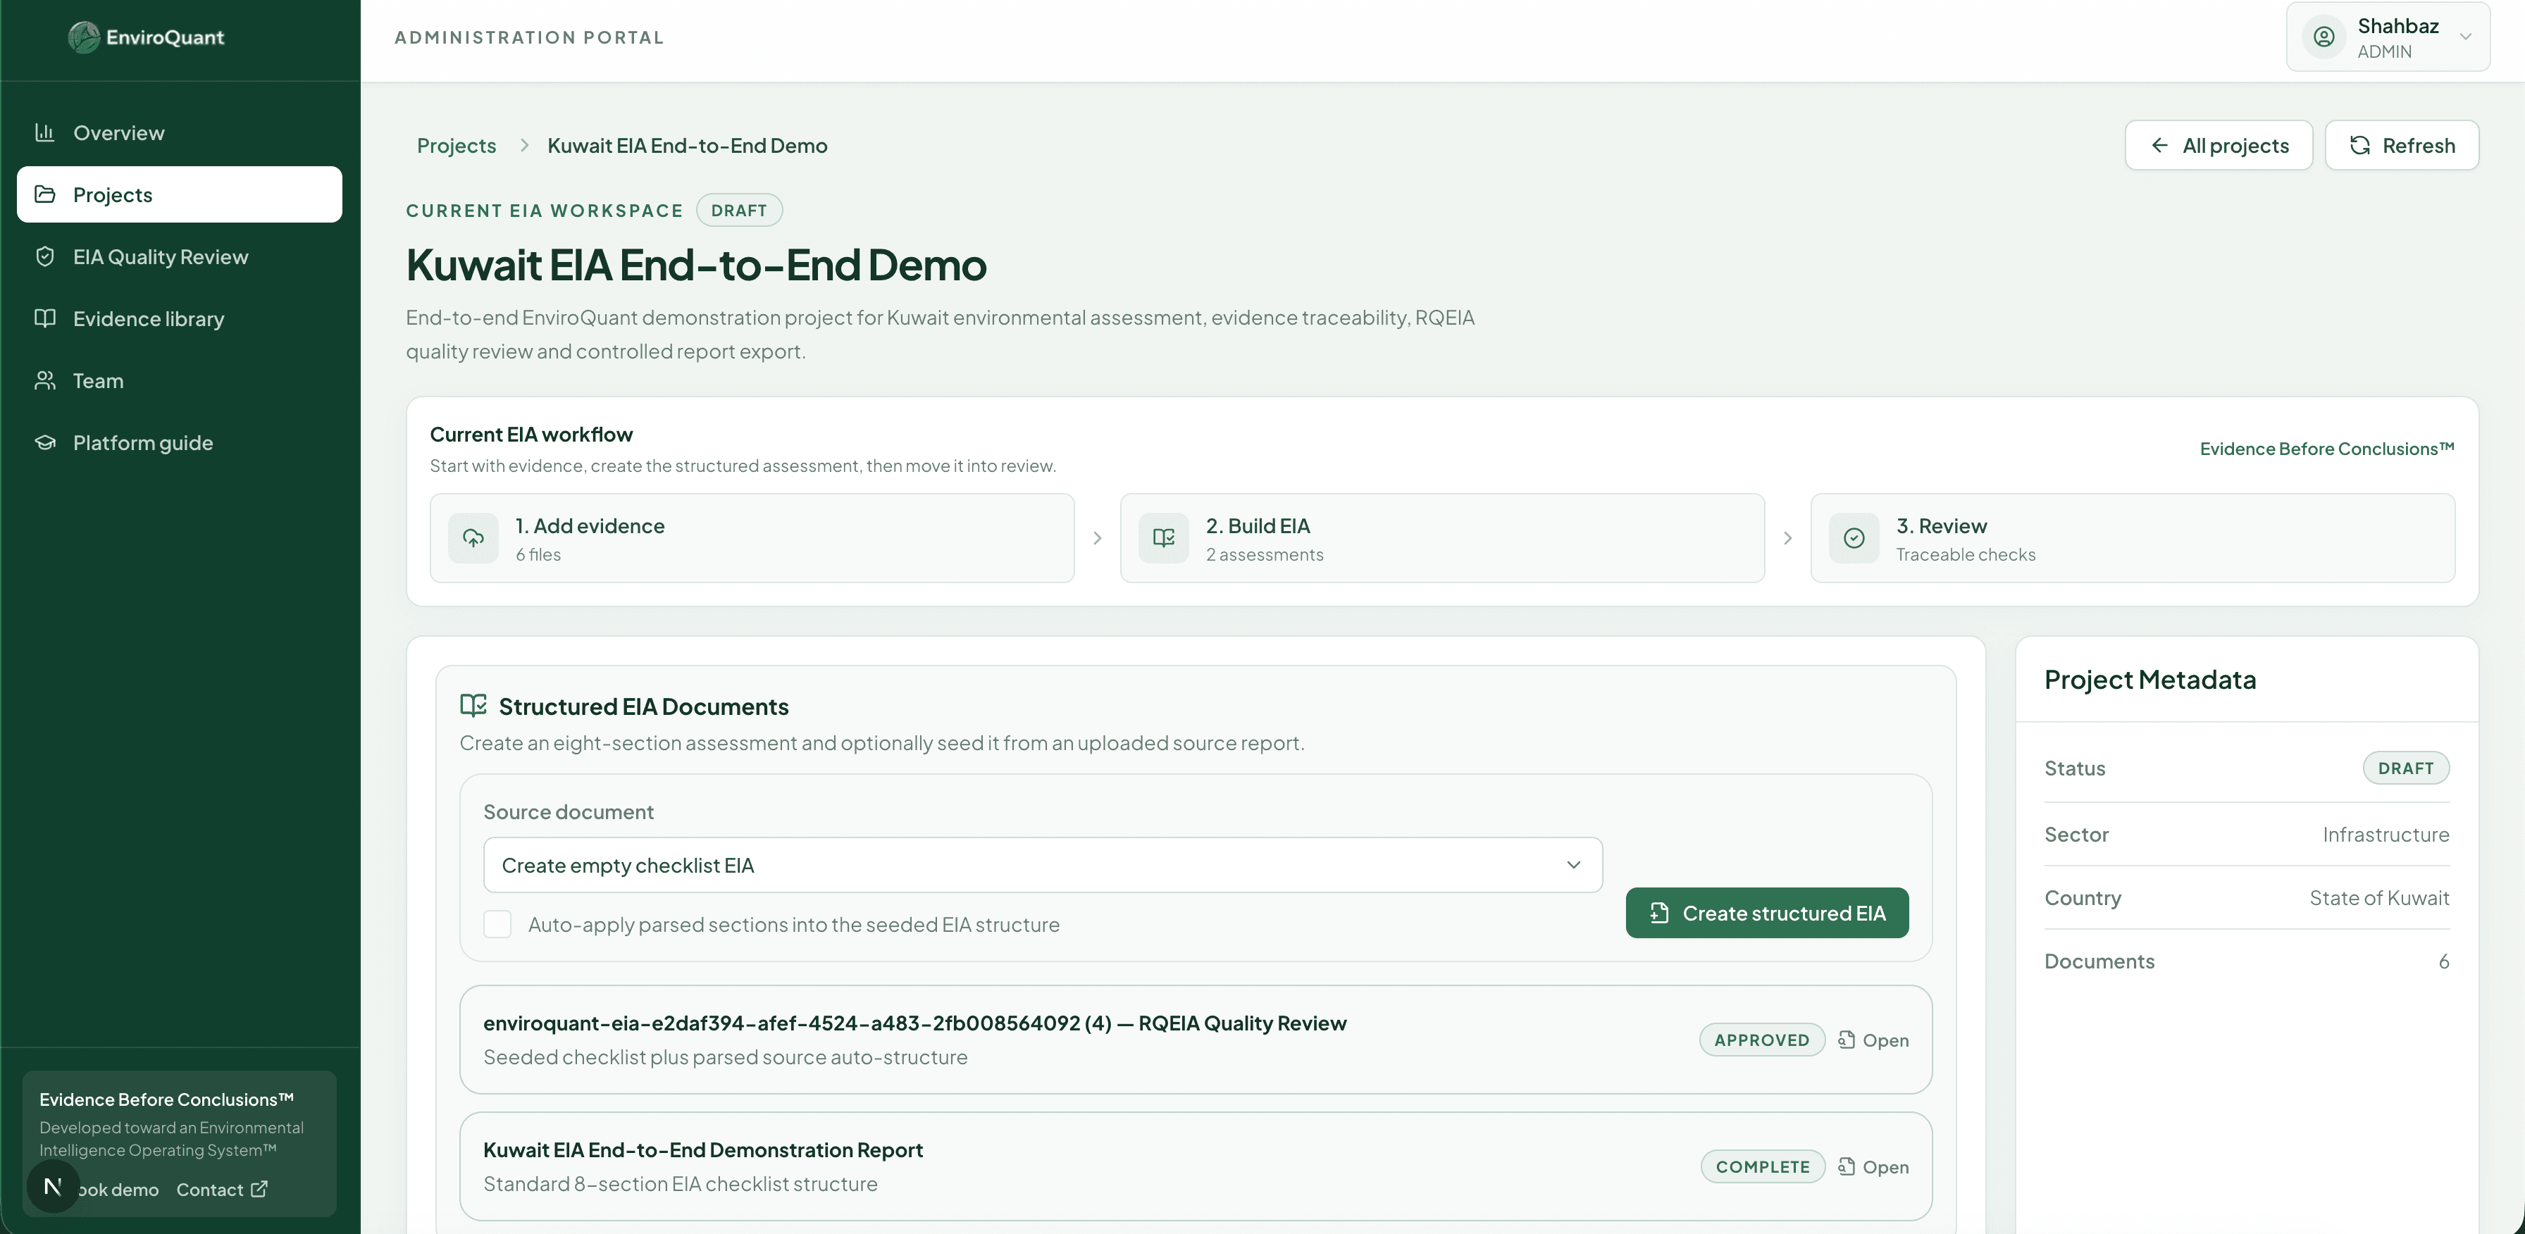Click the open-file icon in RQEIA Quality Review row
Viewport: 2525px width, 1234px height.
click(x=1847, y=1040)
